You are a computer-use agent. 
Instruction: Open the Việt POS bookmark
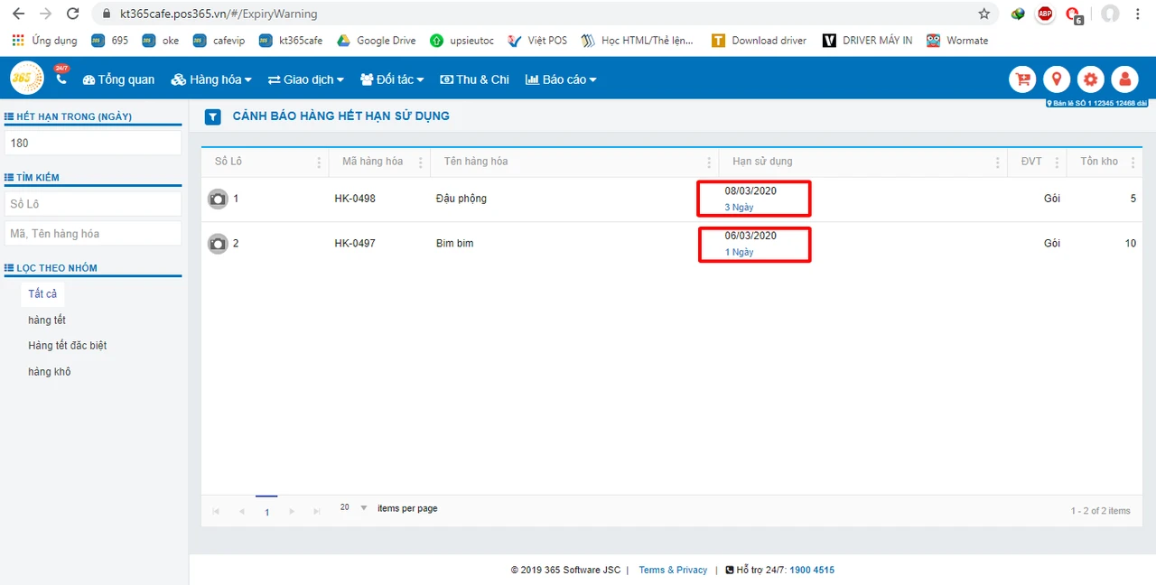tap(537, 41)
